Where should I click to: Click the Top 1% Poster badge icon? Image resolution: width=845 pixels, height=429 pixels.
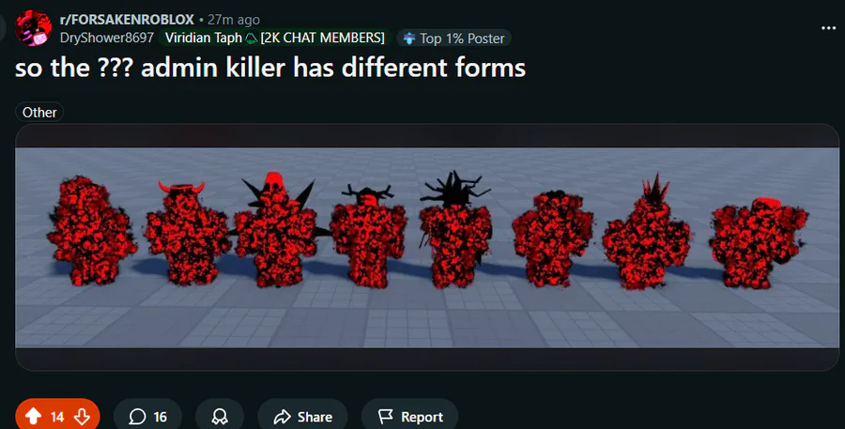(409, 38)
